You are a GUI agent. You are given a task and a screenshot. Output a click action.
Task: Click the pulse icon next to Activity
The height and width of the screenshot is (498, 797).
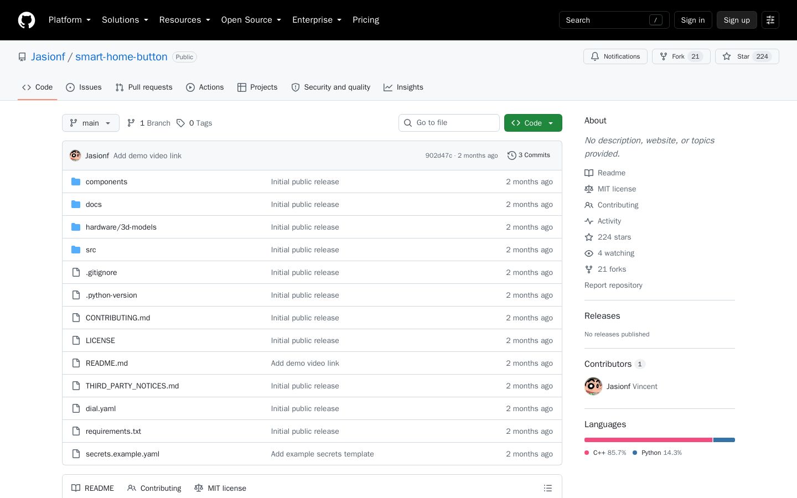click(x=589, y=221)
